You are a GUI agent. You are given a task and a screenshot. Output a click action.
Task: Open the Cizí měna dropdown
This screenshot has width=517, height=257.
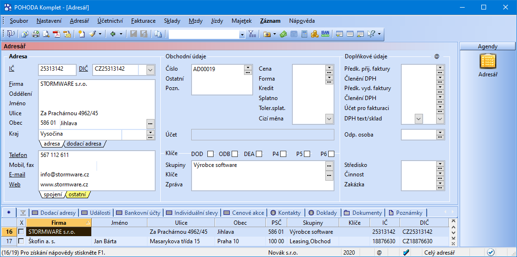point(329,119)
